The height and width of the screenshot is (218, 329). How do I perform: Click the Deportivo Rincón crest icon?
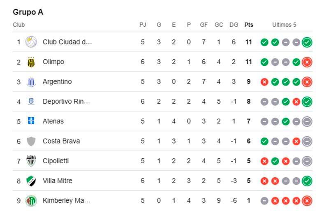pos(31,102)
